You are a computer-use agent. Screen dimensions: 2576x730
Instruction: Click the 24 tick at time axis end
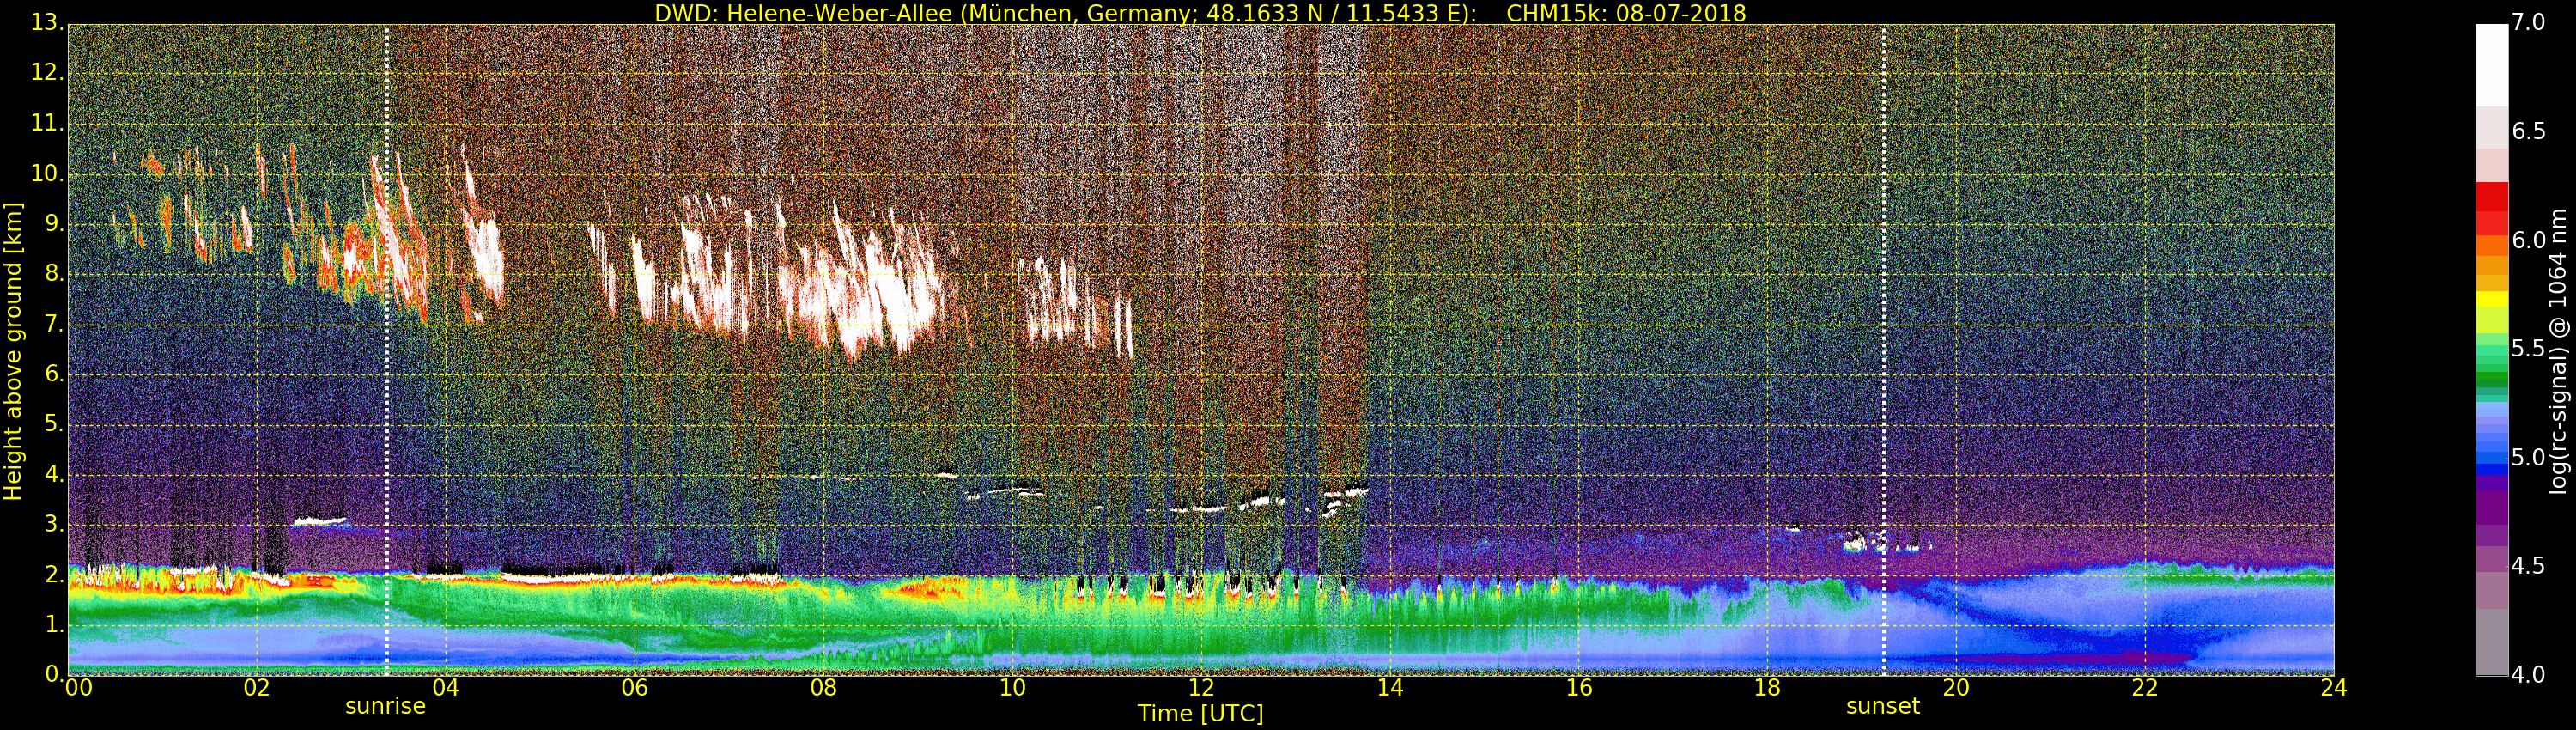point(2333,688)
